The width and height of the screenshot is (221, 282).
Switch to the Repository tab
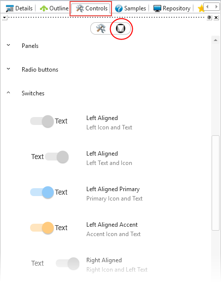[172, 8]
